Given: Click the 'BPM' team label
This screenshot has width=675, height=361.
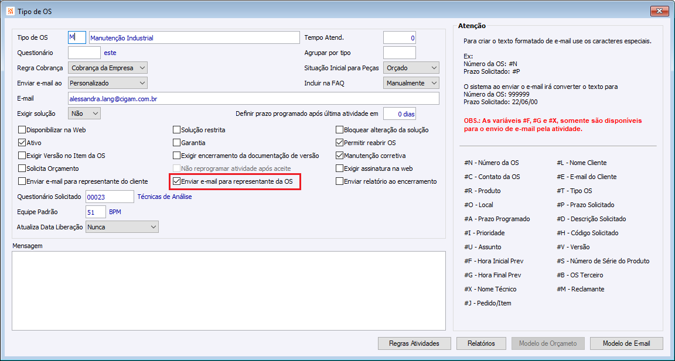Looking at the screenshot, I should coord(115,212).
